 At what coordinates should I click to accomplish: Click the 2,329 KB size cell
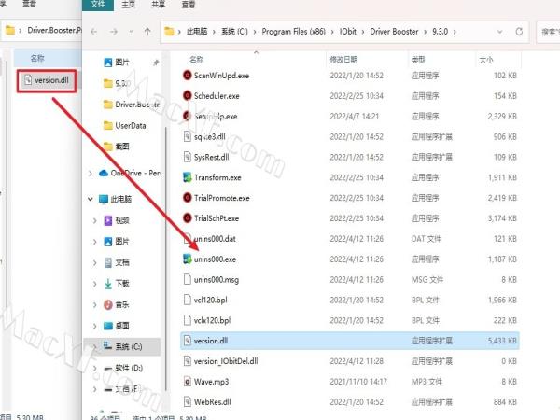click(502, 116)
